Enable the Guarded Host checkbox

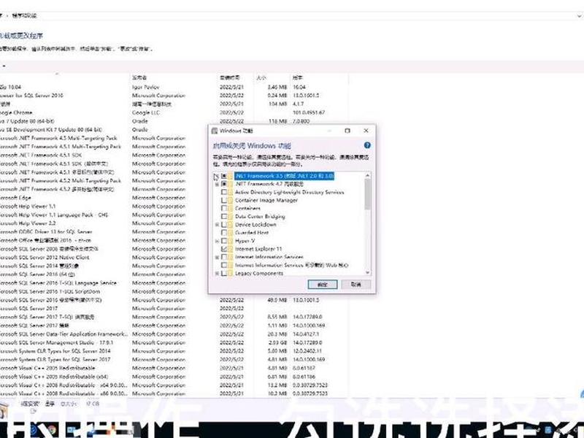[224, 233]
